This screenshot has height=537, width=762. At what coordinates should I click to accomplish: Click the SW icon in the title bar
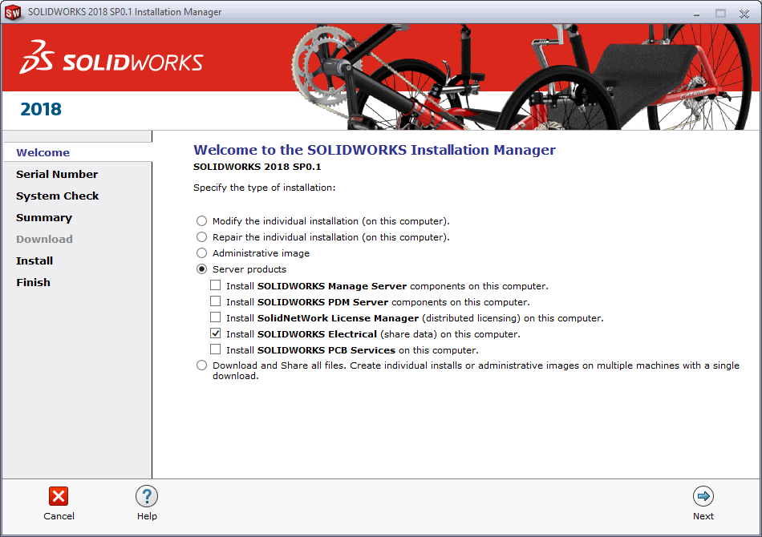[13, 12]
